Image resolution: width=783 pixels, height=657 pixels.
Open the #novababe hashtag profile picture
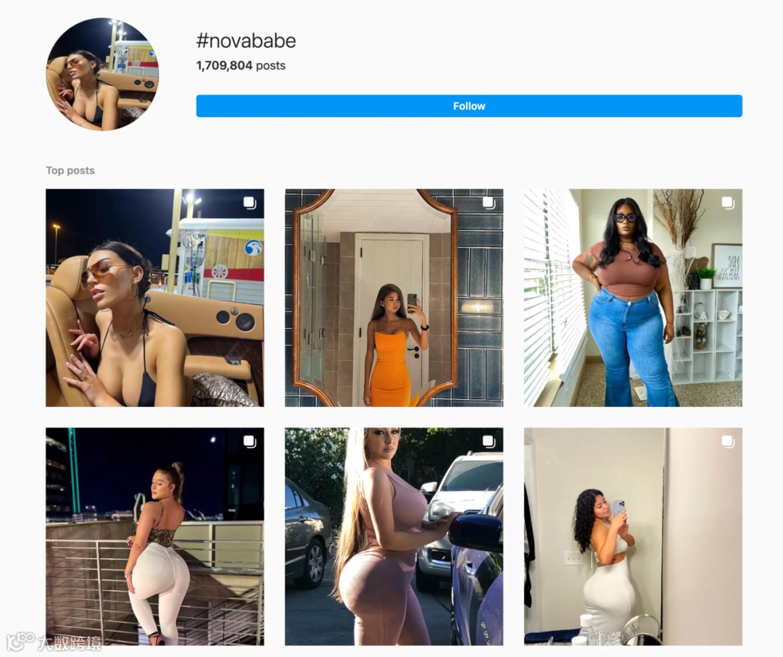102,74
